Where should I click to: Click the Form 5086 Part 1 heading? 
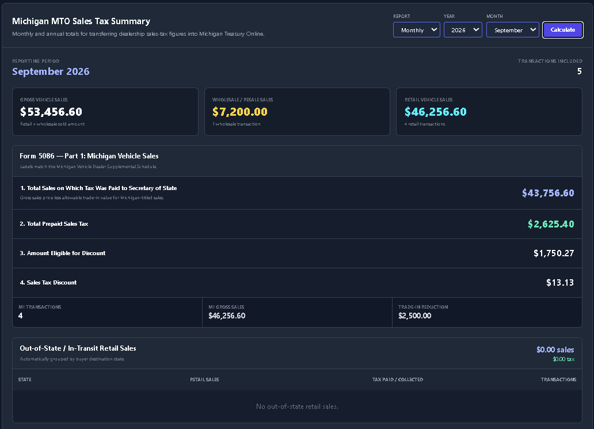(89, 156)
